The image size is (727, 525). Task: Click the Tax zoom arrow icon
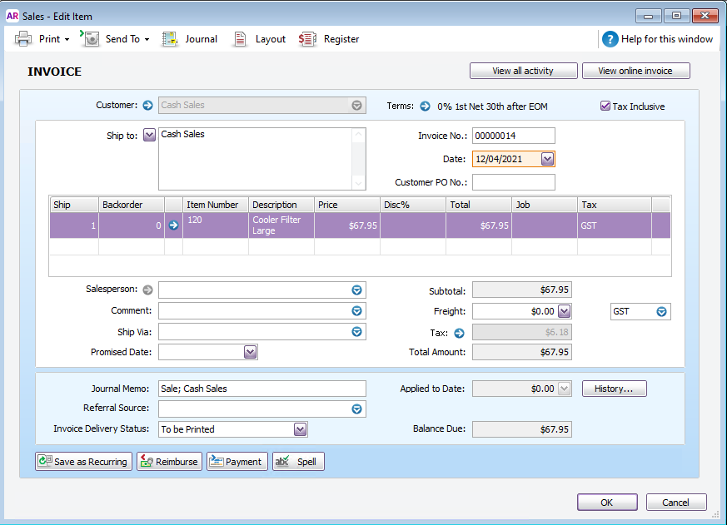point(459,333)
